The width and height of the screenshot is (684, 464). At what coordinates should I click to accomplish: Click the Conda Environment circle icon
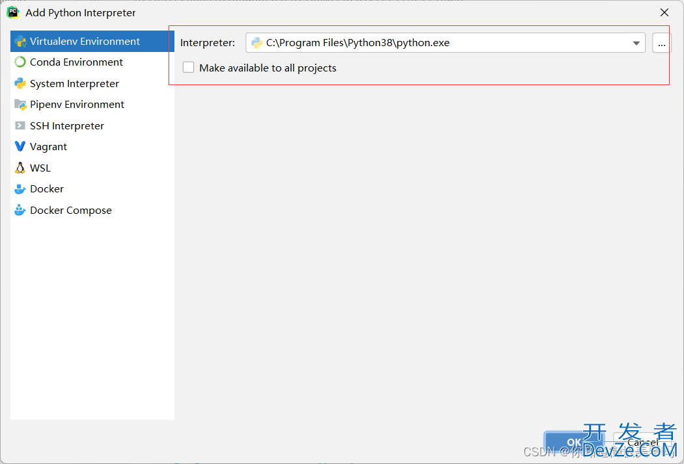[20, 62]
